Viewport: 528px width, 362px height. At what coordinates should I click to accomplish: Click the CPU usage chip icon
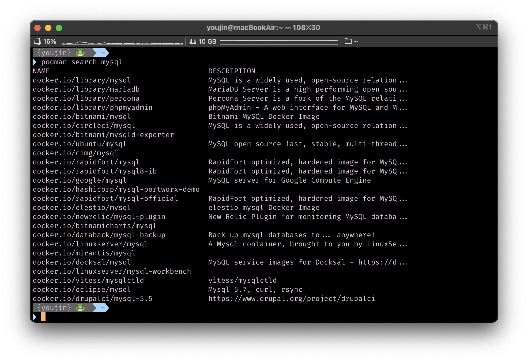coord(37,42)
